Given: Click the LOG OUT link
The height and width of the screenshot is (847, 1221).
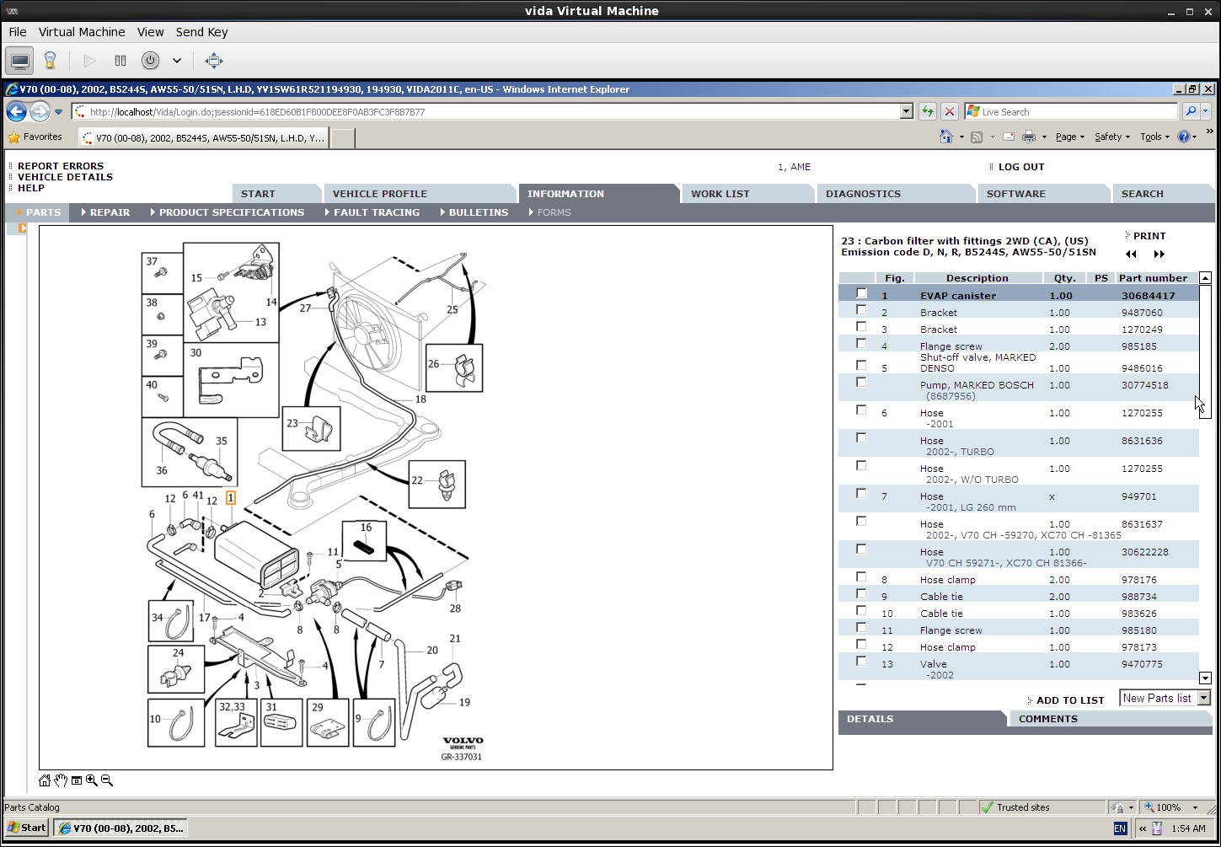Looking at the screenshot, I should [x=1020, y=167].
